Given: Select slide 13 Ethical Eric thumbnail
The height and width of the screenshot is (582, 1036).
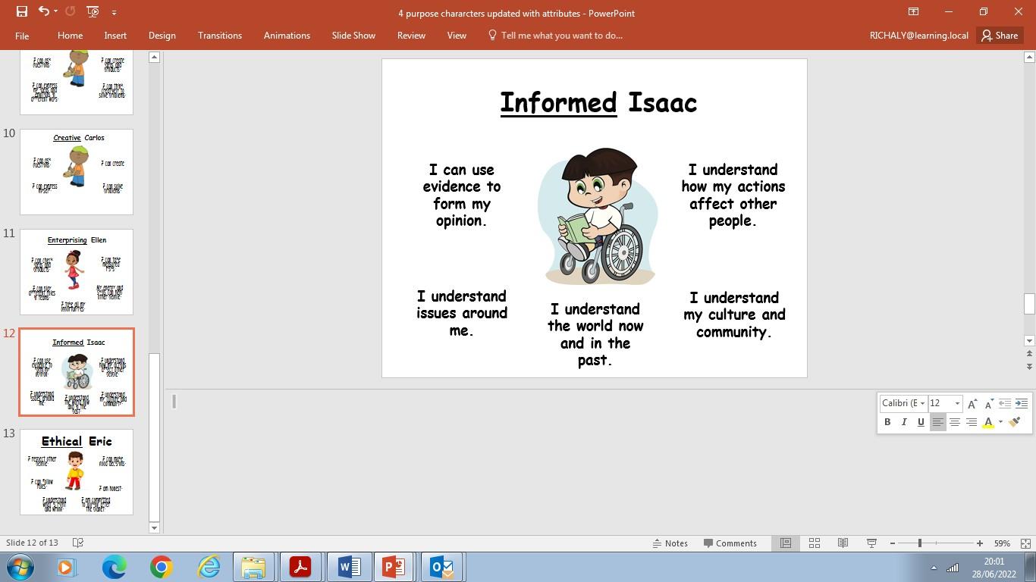Looking at the screenshot, I should pyautogui.click(x=77, y=472).
